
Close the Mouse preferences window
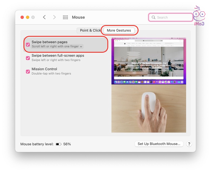tap(22, 17)
